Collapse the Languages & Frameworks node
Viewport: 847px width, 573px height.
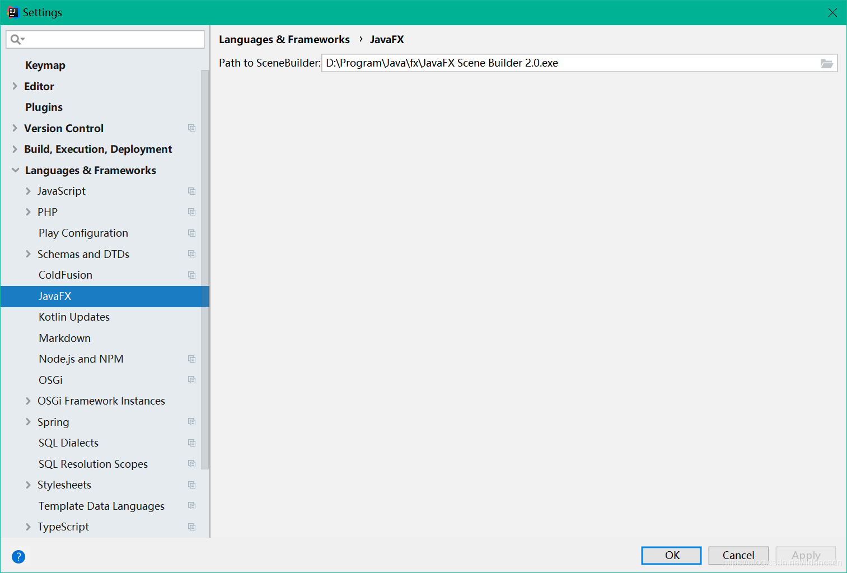(15, 170)
